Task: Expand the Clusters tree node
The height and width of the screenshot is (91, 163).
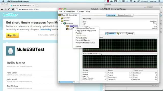Action: (x=59, y=18)
